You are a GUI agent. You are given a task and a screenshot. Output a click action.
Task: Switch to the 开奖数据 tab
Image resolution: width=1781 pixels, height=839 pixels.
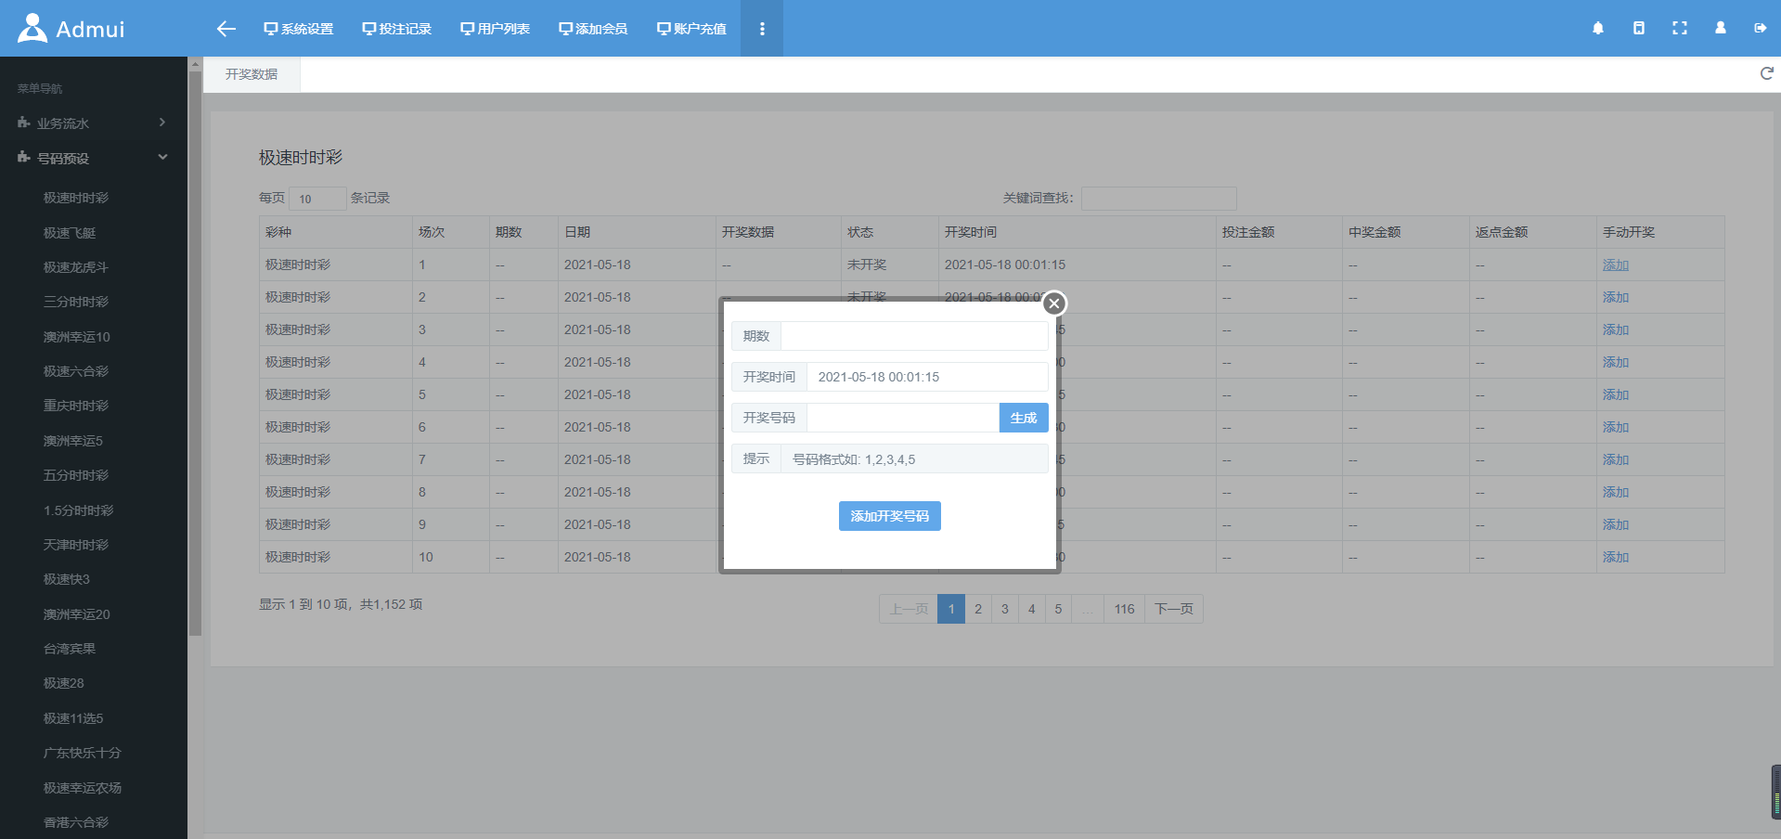(252, 74)
